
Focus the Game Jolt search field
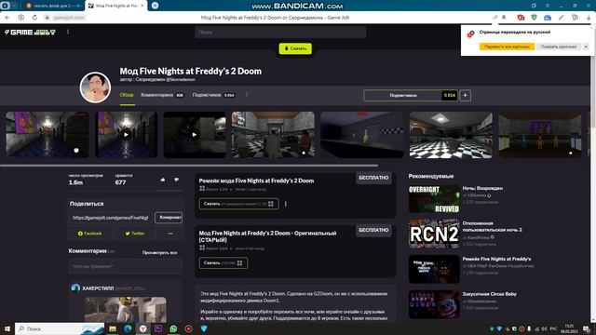tap(280, 33)
